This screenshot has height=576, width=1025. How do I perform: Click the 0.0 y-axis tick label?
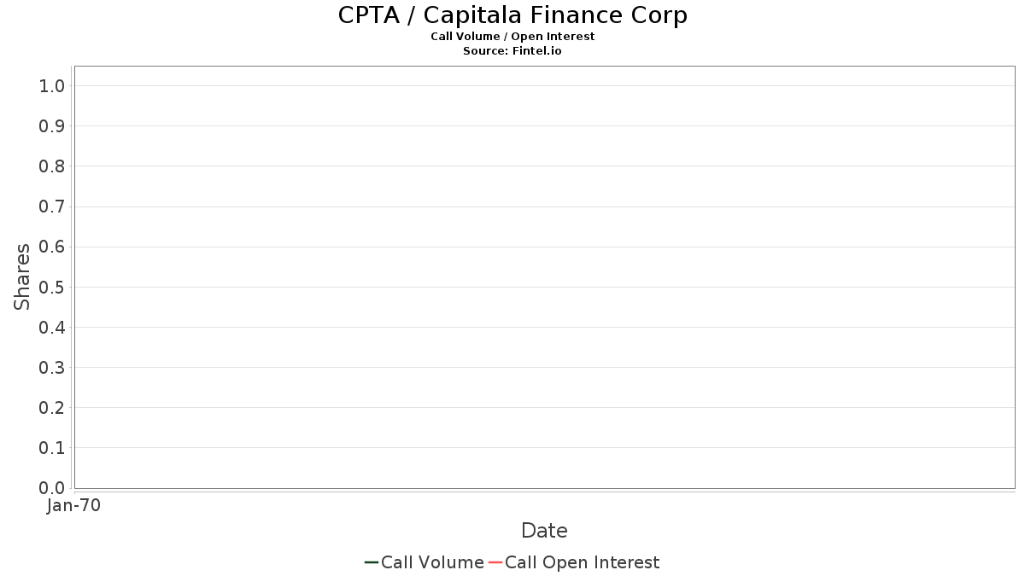click(52, 488)
